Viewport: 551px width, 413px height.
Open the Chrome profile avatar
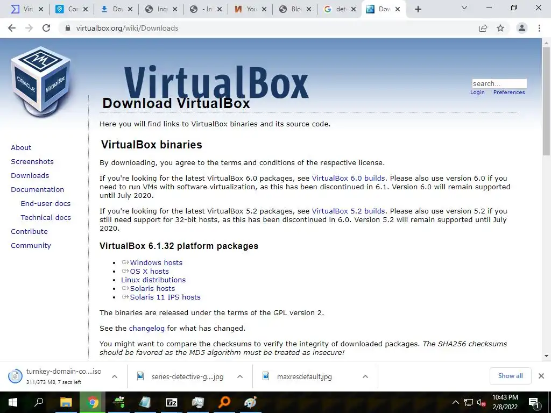pyautogui.click(x=522, y=28)
